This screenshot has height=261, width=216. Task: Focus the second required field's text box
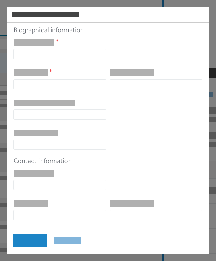pyautogui.click(x=60, y=84)
